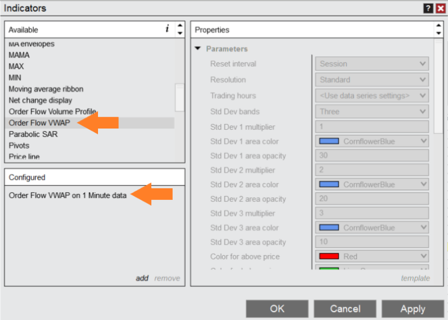
Task: Click the Std Dev 1 area opacity field
Action: [x=372, y=155]
